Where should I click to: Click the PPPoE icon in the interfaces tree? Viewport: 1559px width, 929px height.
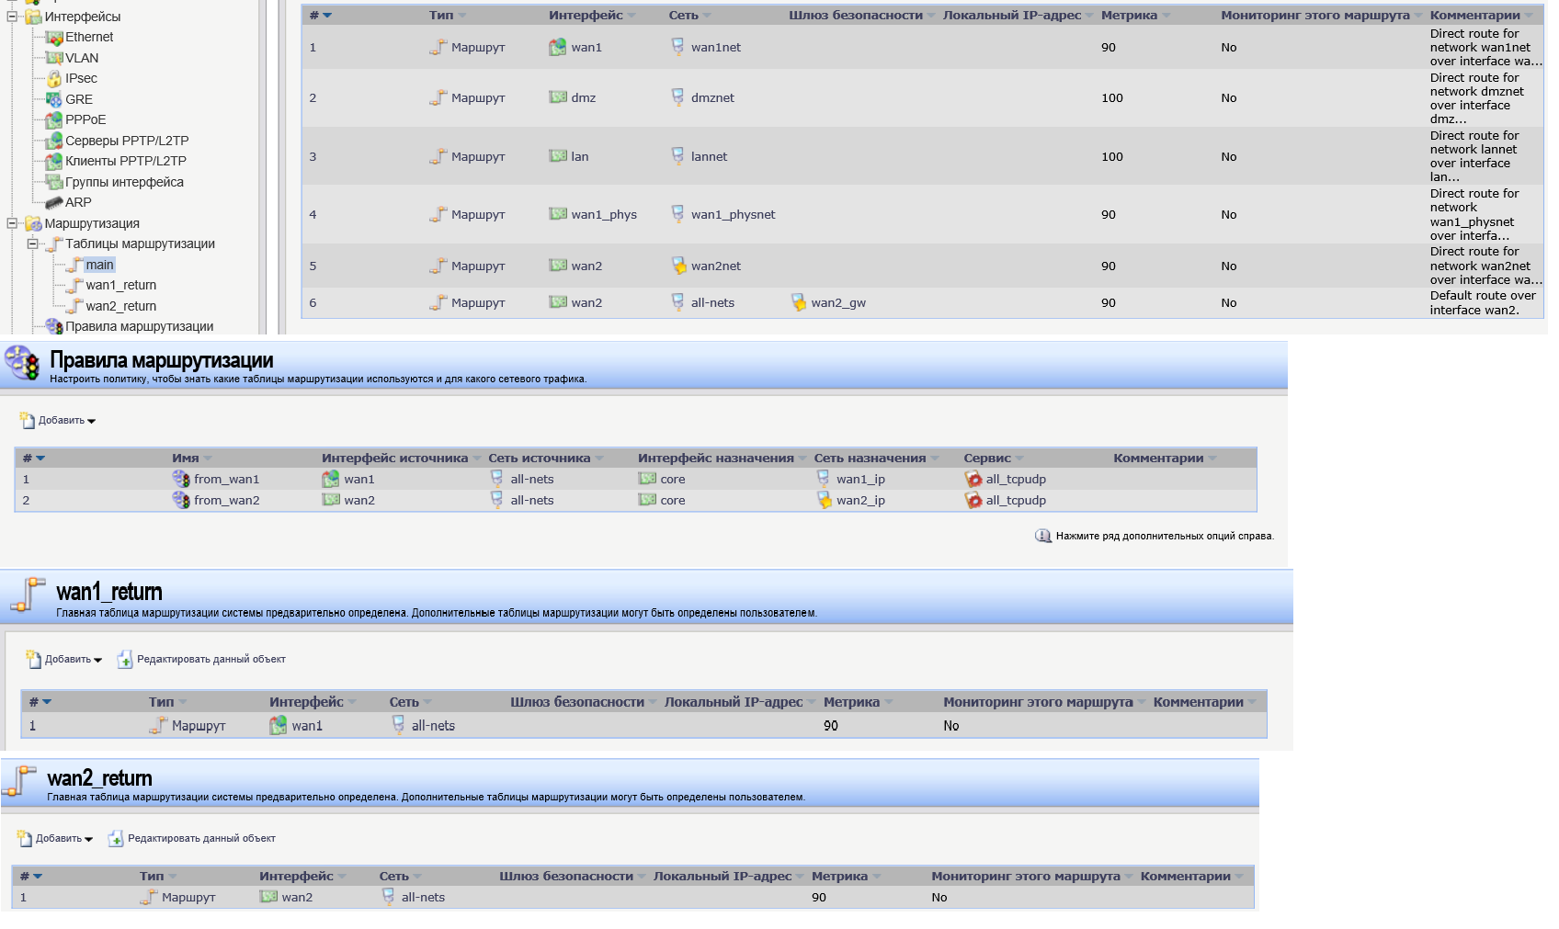[x=54, y=119]
